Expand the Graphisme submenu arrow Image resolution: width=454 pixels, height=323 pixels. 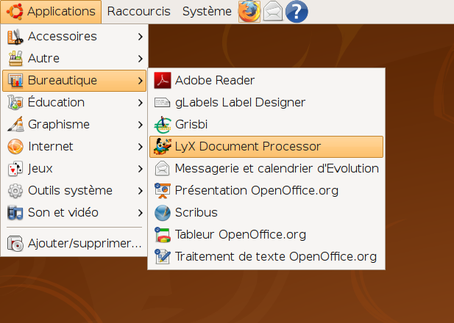140,124
